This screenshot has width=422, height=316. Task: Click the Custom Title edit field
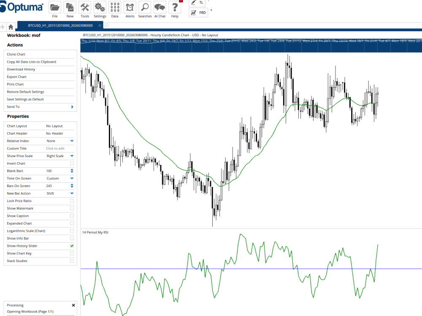[x=55, y=148]
